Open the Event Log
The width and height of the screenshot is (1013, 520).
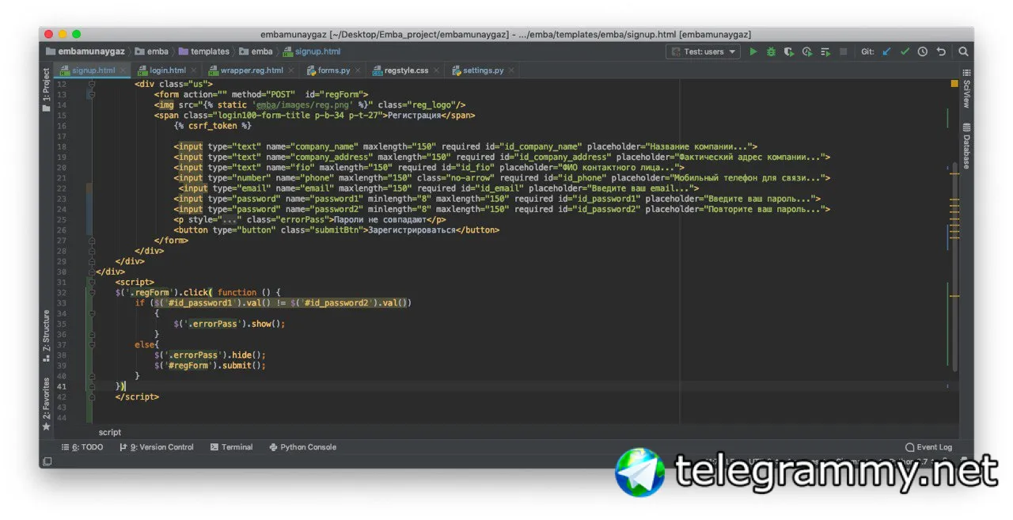[928, 447]
